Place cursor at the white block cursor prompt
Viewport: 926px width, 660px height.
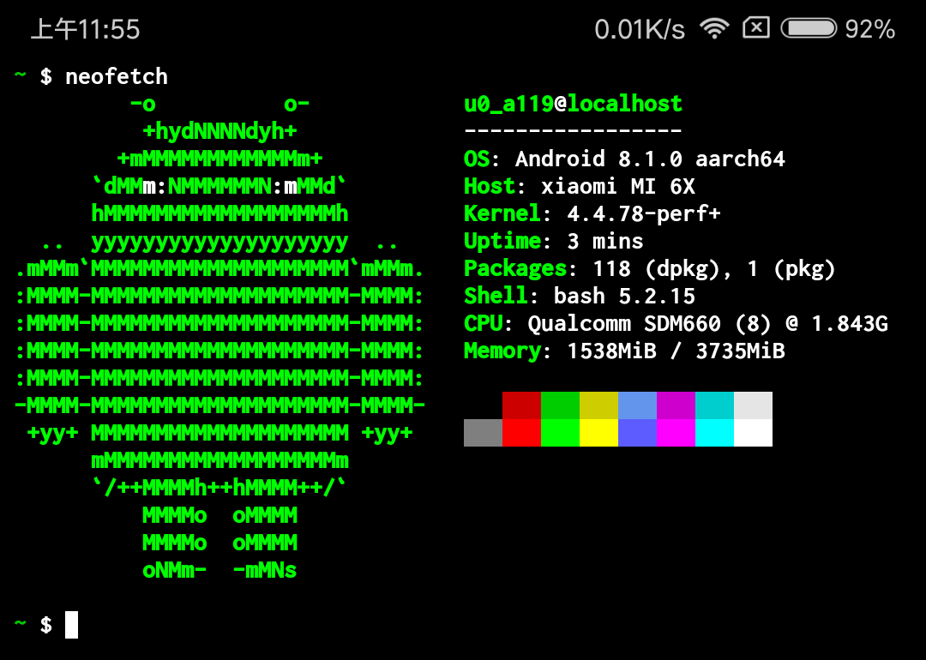tap(71, 625)
